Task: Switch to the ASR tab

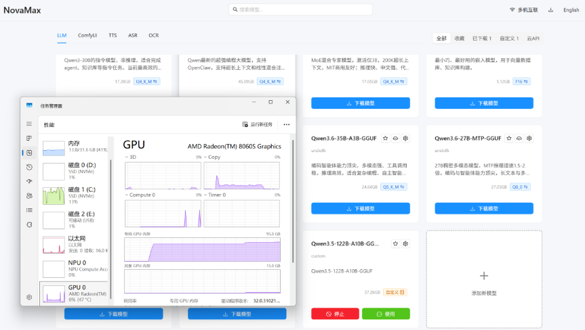Action: click(133, 35)
